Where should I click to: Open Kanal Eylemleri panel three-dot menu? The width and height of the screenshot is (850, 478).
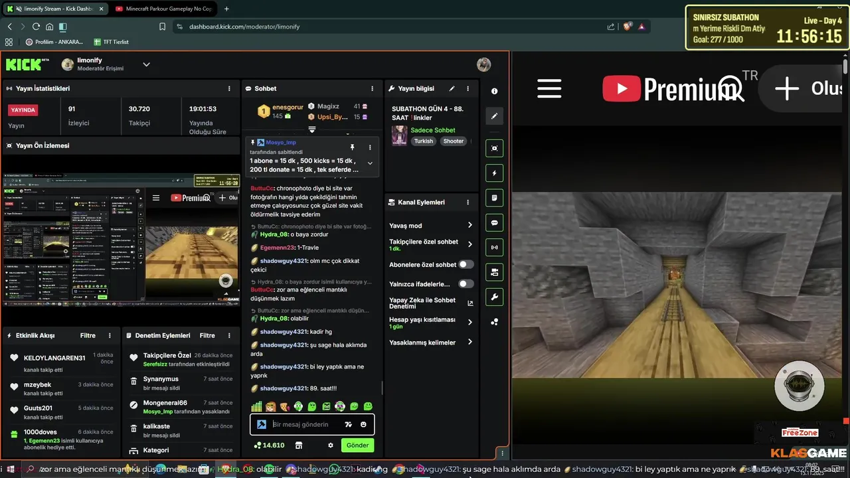point(468,202)
